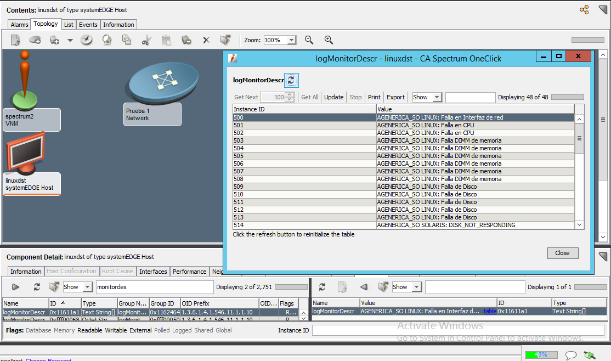Click the refresh icon in left attribute toolbar
611x361 pixels.
pyautogui.click(x=37, y=287)
